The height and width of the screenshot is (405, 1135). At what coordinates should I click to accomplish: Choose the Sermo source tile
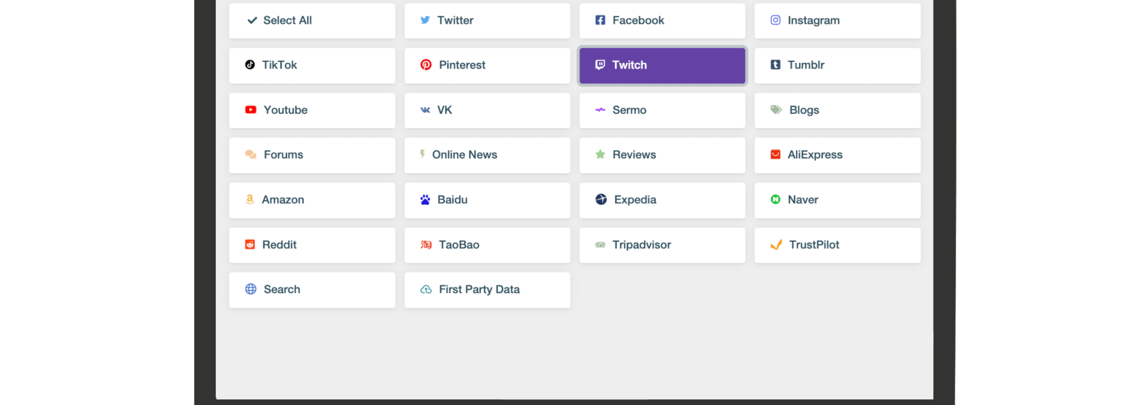(662, 110)
